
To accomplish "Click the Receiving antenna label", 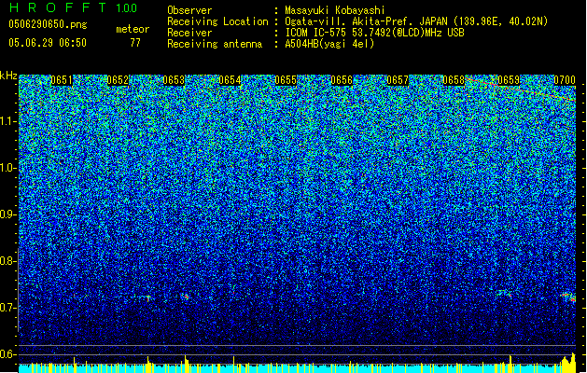I will (215, 44).
